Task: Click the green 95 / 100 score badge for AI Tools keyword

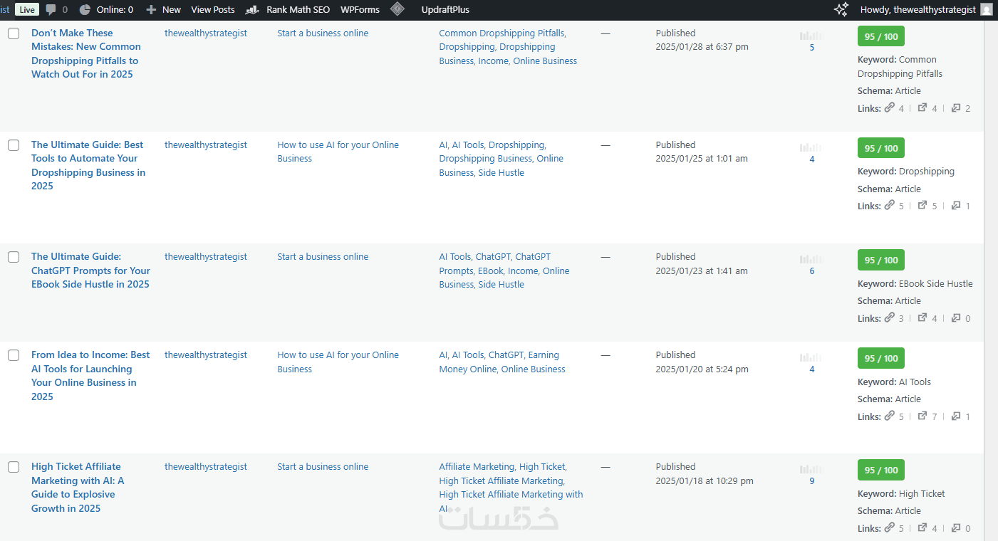Action: [x=880, y=358]
